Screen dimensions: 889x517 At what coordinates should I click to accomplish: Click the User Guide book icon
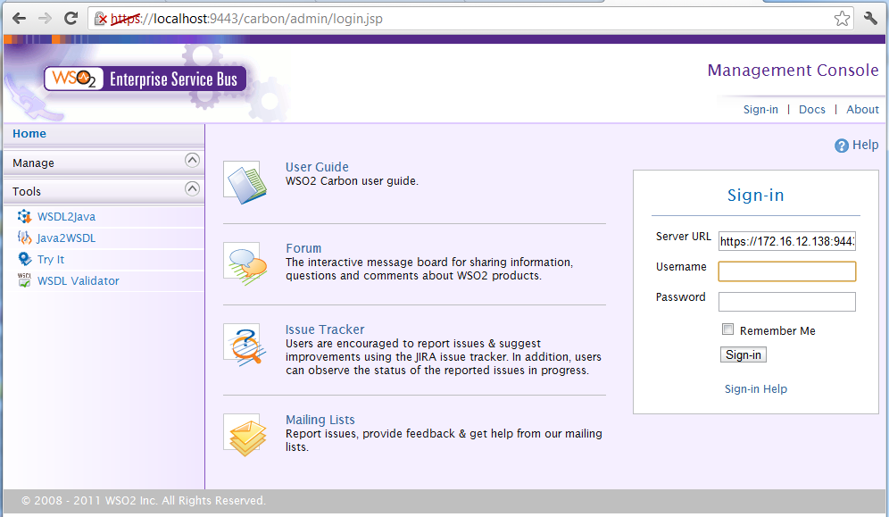(245, 182)
